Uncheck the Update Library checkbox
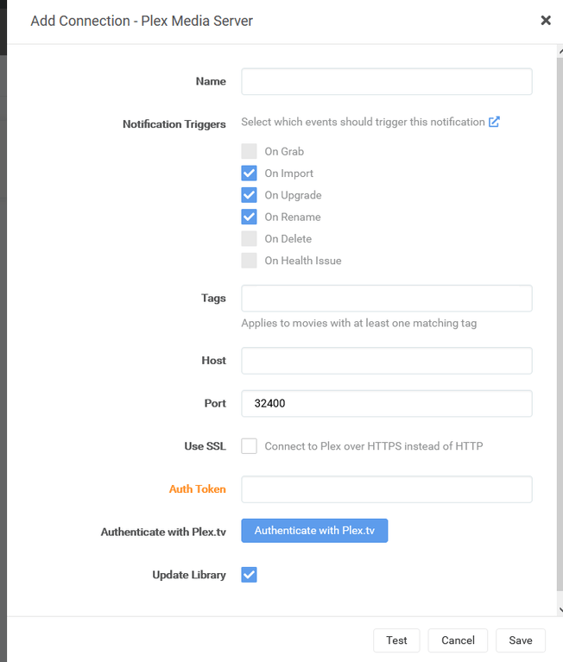 click(249, 575)
